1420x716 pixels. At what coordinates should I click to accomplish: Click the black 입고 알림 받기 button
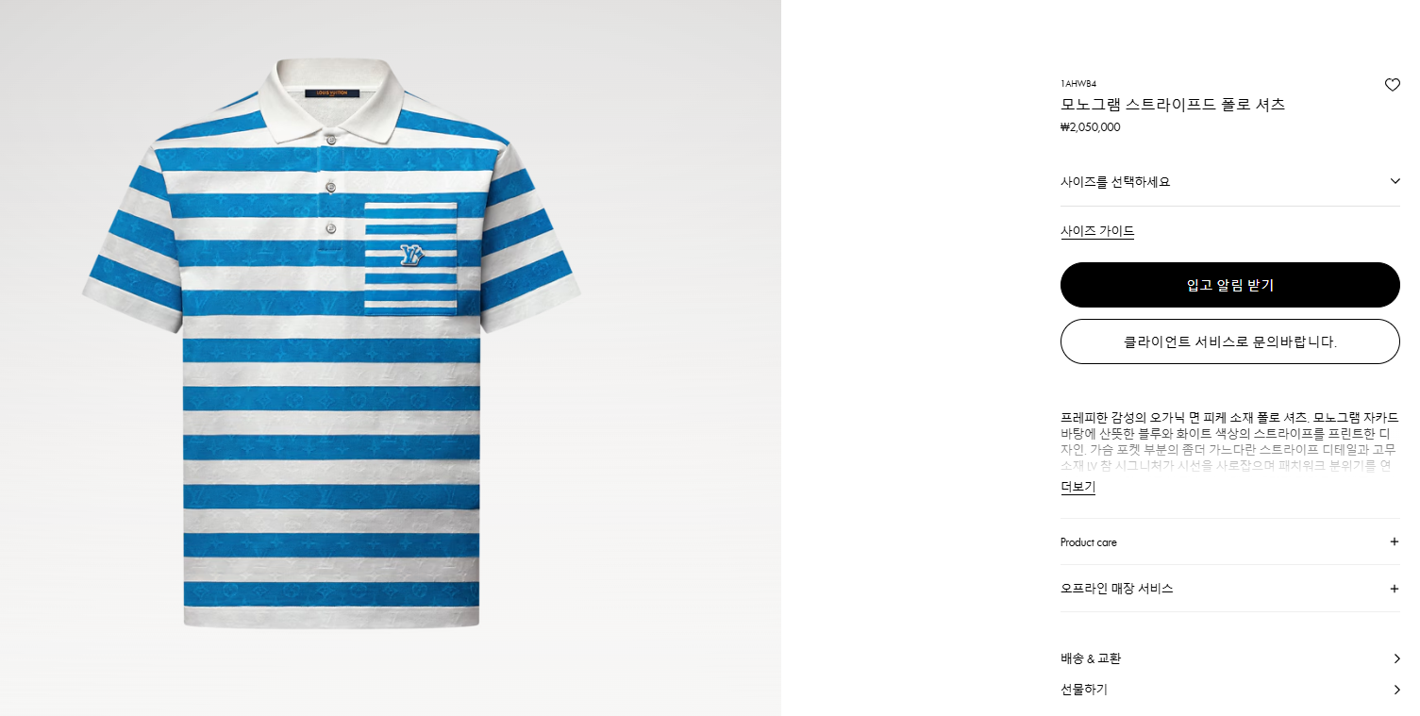(x=1230, y=285)
